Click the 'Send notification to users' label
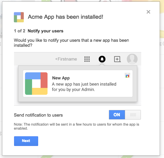 38,115
